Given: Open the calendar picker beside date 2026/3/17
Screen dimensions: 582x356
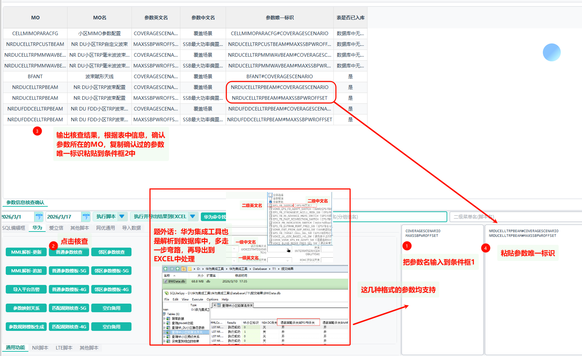Looking at the screenshot, I should (86, 217).
